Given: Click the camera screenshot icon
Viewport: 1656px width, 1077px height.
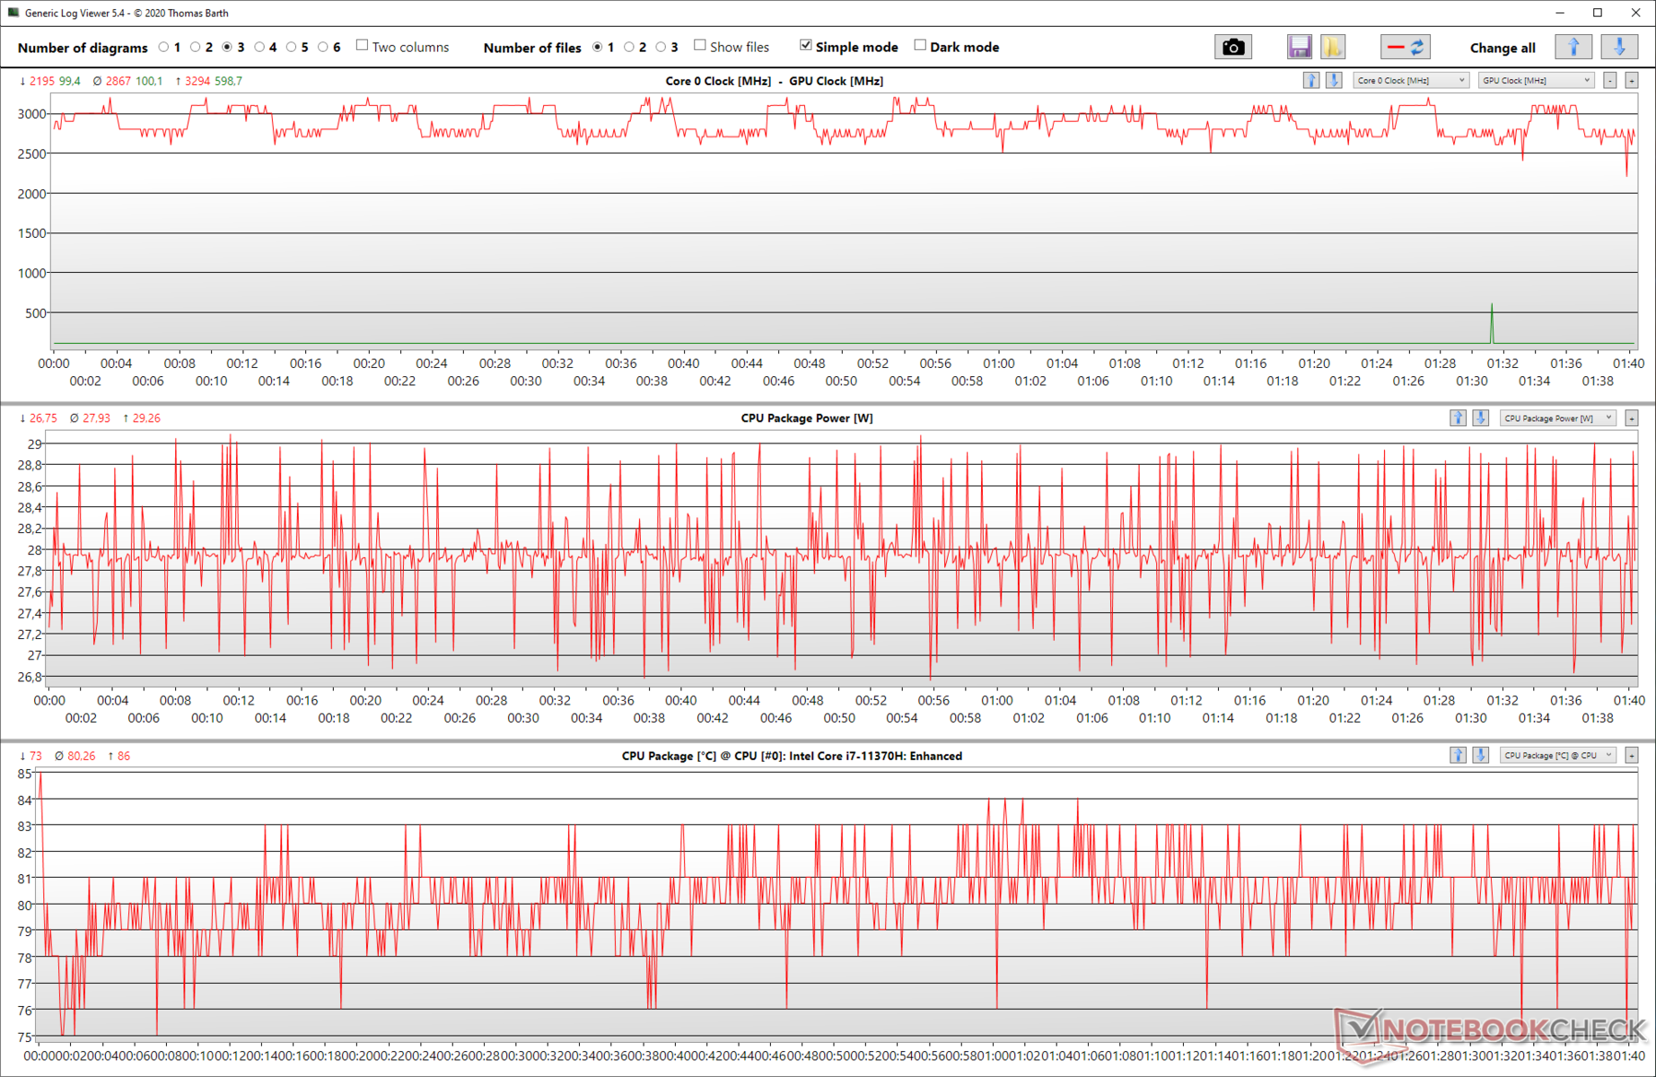Looking at the screenshot, I should tap(1233, 48).
